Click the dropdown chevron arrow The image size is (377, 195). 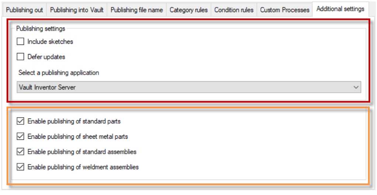[x=356, y=88]
